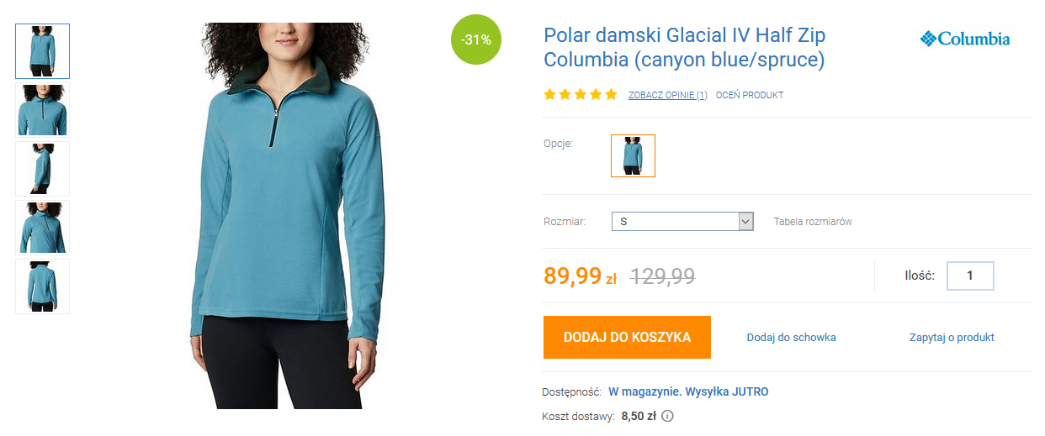Click the ZOBACZ OPINIE (1) link
The width and height of the screenshot is (1045, 436).
pyautogui.click(x=668, y=95)
